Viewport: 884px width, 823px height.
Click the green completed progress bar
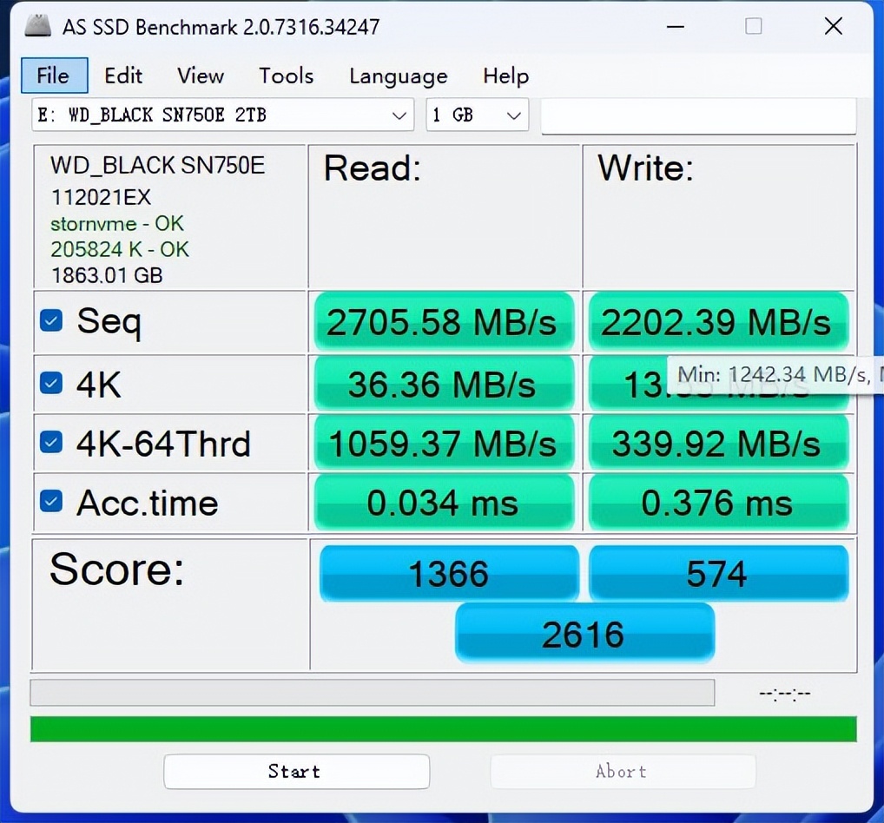point(443,729)
